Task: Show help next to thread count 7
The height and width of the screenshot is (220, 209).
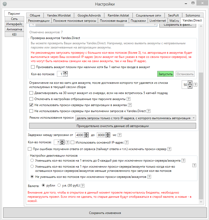Action: (67, 142)
